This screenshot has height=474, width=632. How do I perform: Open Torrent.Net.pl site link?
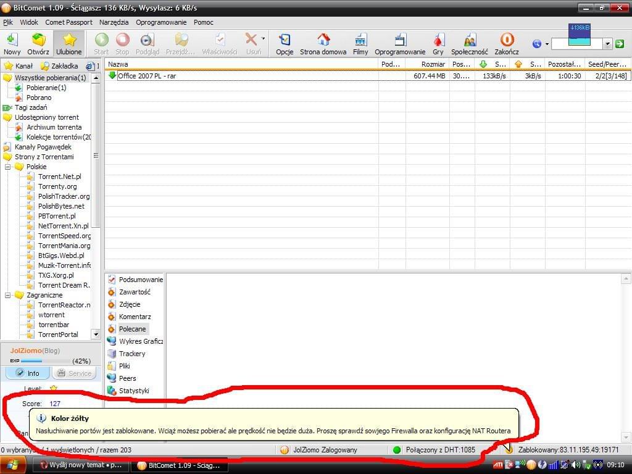click(x=60, y=177)
